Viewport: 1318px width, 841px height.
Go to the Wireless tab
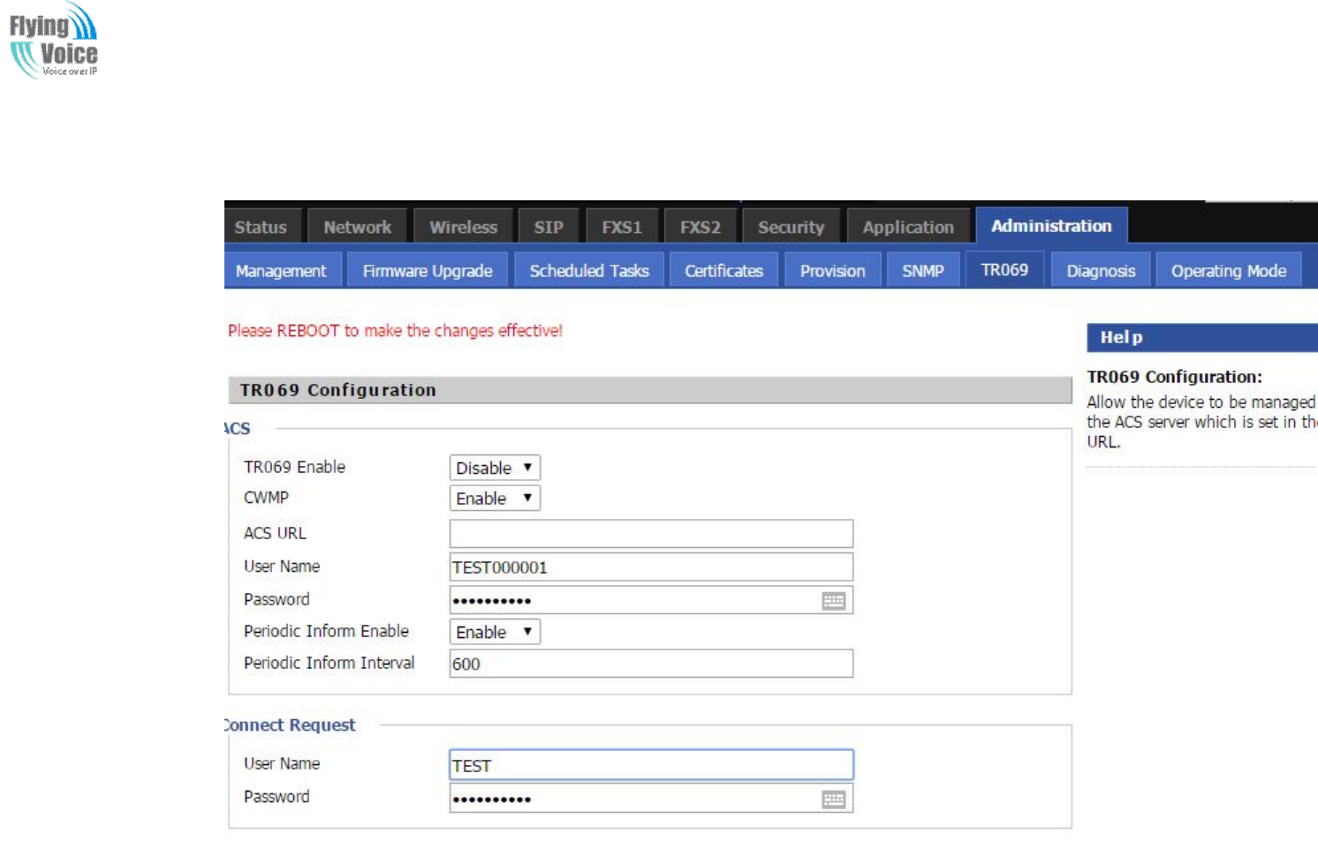[463, 227]
